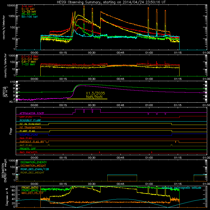This screenshot has width=210, height=210.
Task: Click the REAR_DEC_CHAN/128 legend label
Action: [35, 169]
